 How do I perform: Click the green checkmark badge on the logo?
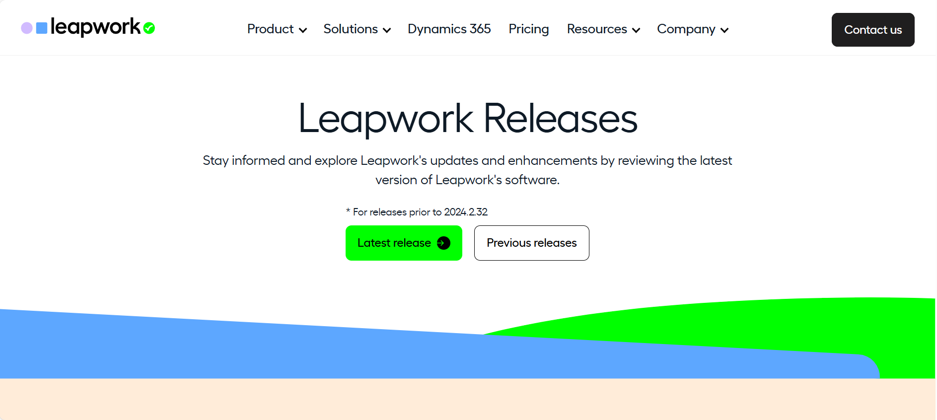[149, 28]
